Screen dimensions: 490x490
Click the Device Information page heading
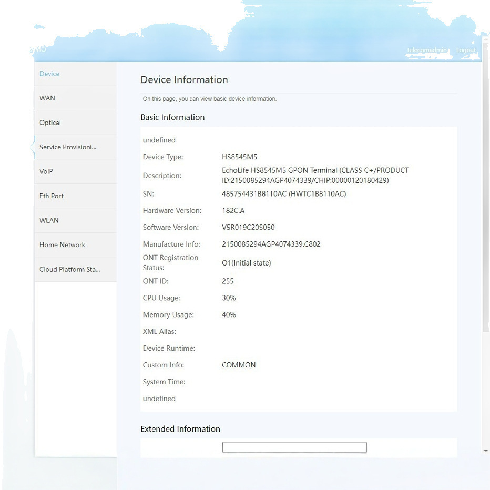coord(184,80)
